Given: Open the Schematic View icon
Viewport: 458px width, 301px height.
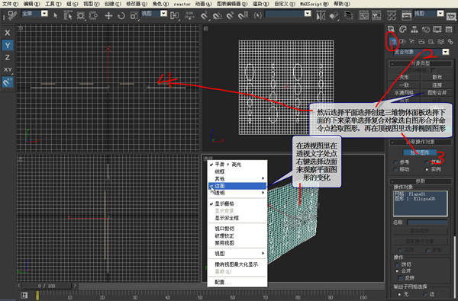Looking at the screenshot, I should click(x=376, y=15).
